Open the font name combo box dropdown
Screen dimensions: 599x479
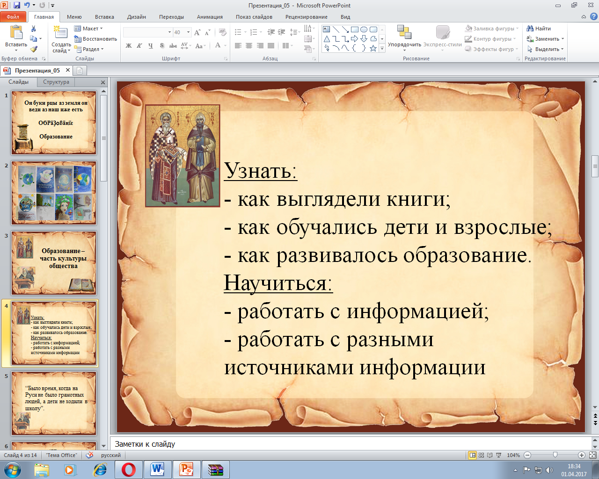(x=169, y=32)
